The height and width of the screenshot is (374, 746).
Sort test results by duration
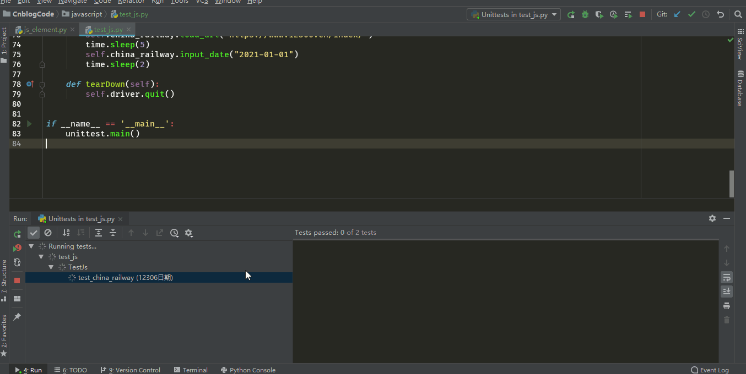pyautogui.click(x=80, y=233)
